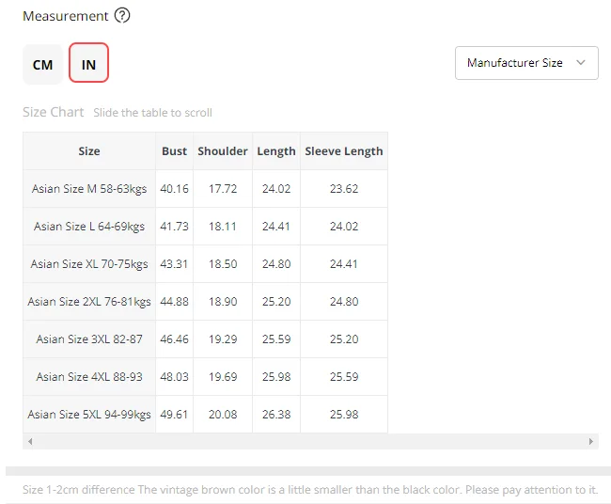The height and width of the screenshot is (504, 611).
Task: Click the shoulder value 18.11
Action: tap(223, 227)
